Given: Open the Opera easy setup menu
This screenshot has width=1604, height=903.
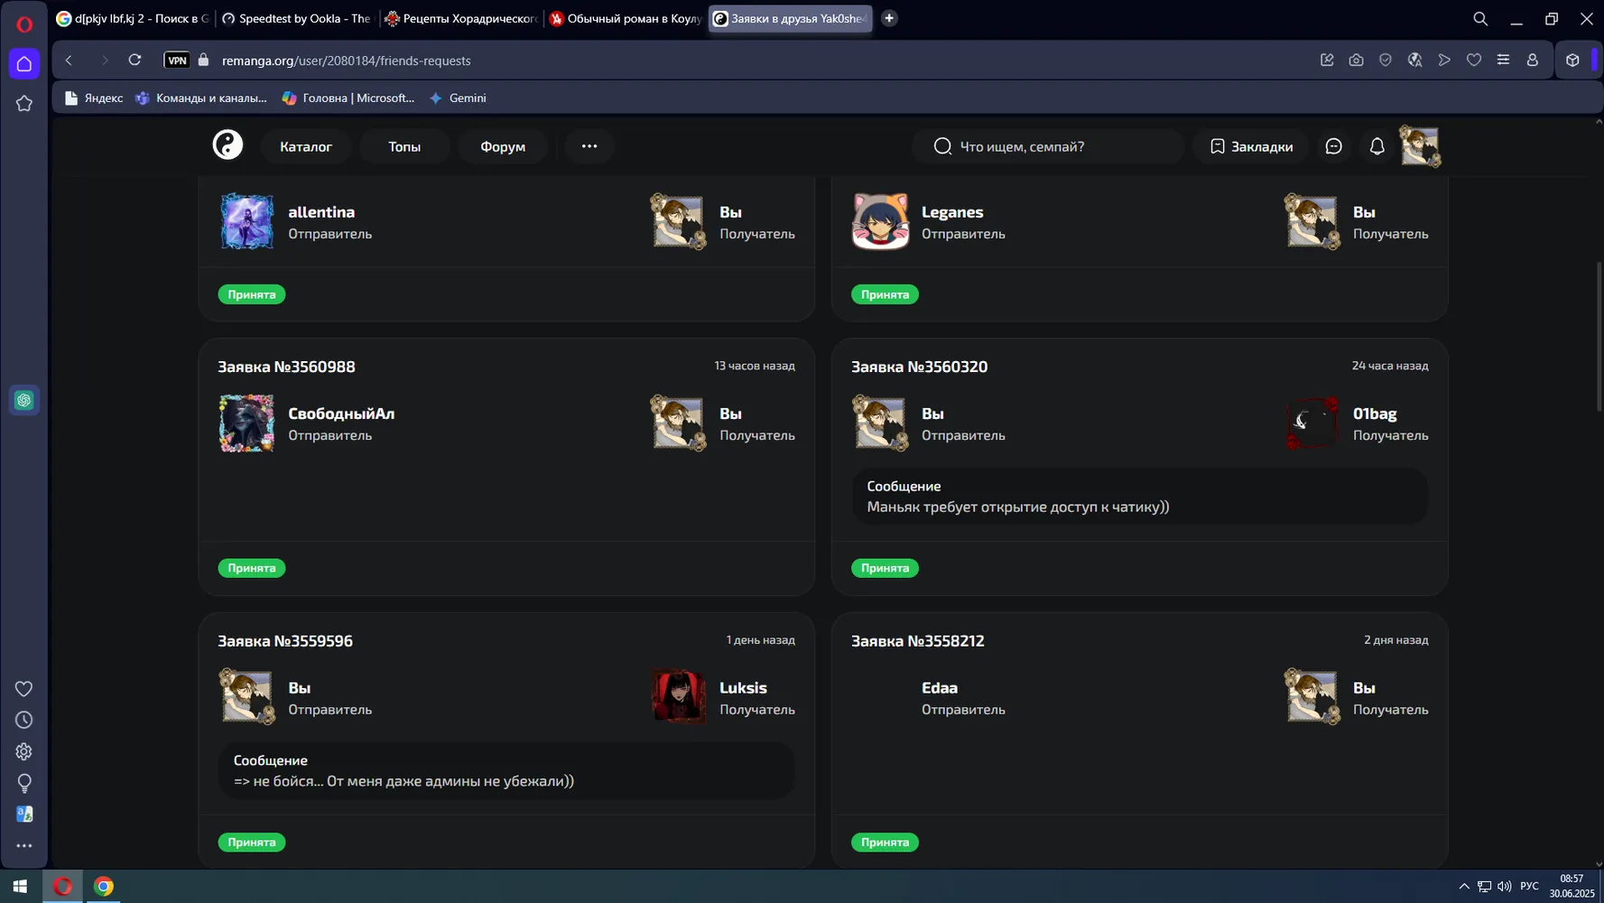Looking at the screenshot, I should coord(1503,61).
